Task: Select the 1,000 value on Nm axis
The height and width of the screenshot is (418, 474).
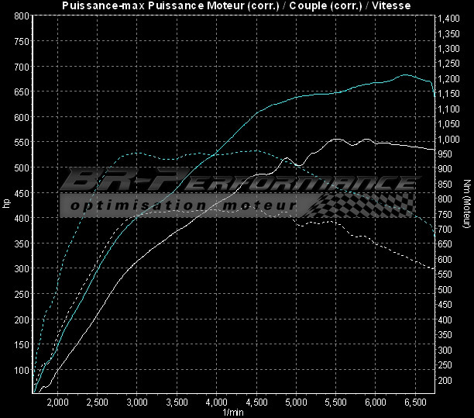Action: coord(448,139)
